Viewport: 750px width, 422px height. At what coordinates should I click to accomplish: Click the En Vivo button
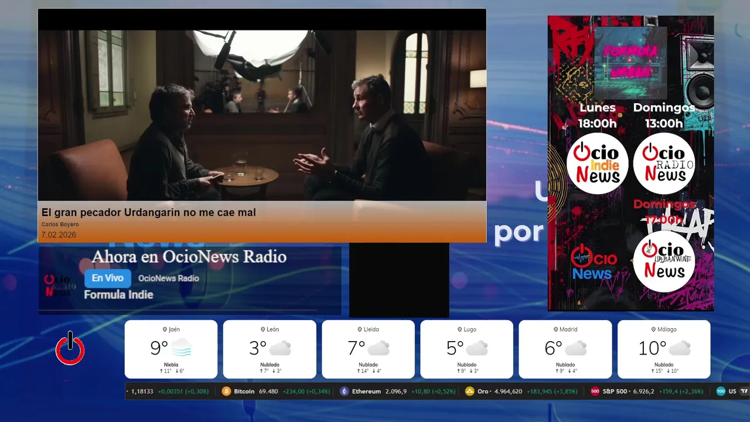click(108, 278)
